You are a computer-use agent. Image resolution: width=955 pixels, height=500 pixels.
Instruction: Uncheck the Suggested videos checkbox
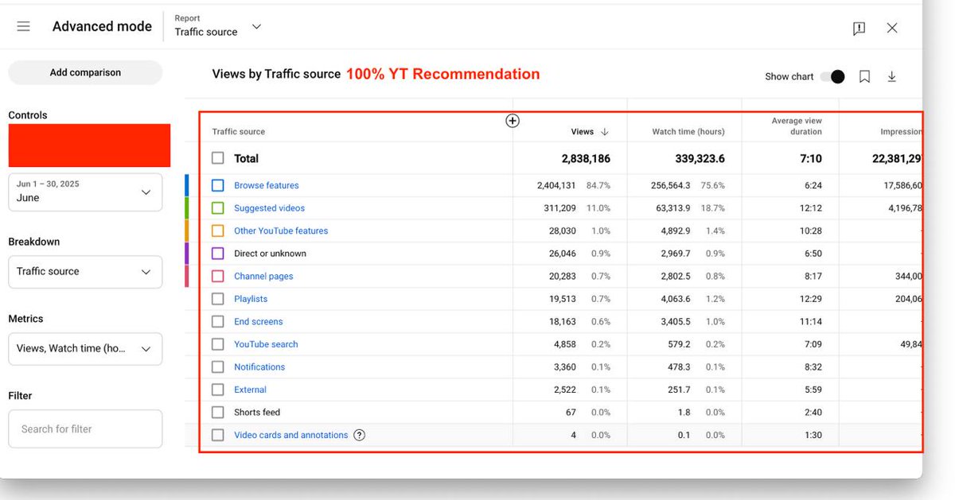tap(218, 208)
